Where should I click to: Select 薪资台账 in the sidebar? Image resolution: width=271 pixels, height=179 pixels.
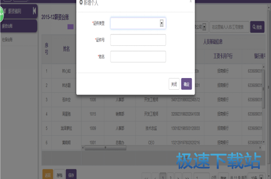[19, 26]
